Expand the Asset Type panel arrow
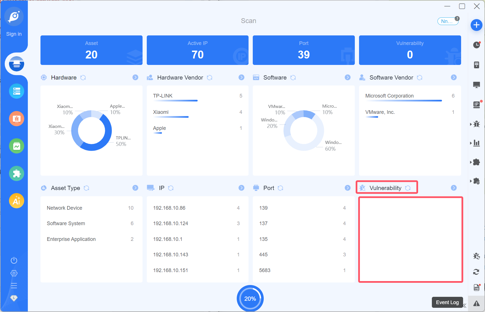Screen dimensions: 485x312 (x=135, y=188)
